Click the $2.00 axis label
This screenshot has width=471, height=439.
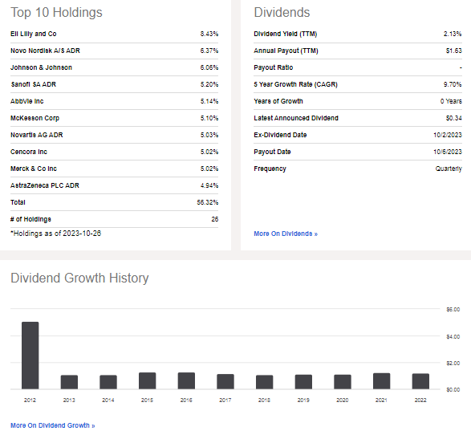[x=453, y=364]
